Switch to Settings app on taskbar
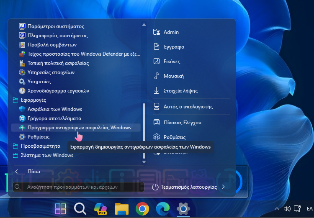The width and height of the screenshot is (314, 218). coord(183,209)
